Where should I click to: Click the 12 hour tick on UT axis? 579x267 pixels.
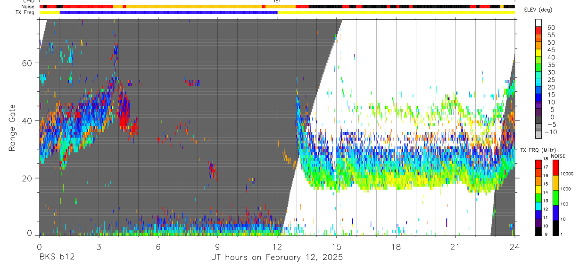click(x=277, y=235)
